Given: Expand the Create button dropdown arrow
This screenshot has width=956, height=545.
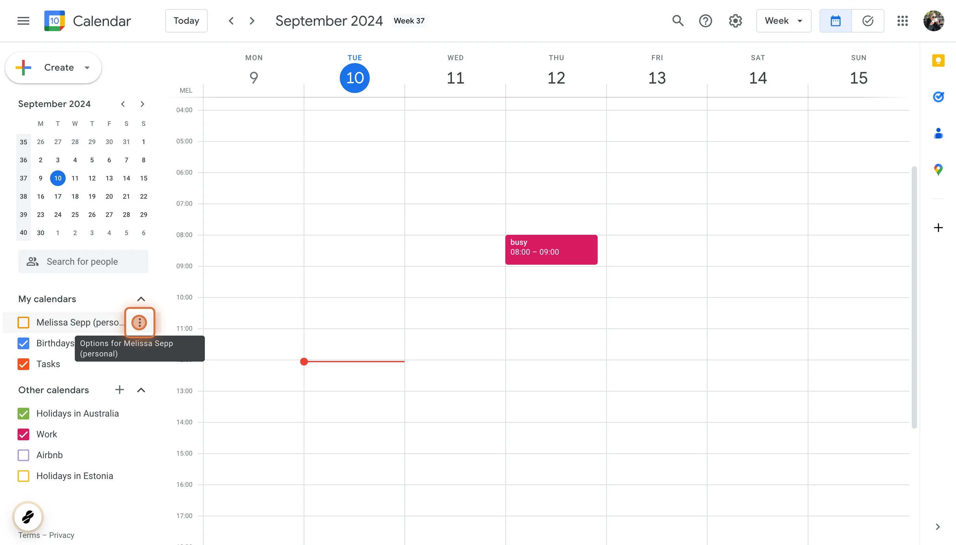Looking at the screenshot, I should coord(87,68).
